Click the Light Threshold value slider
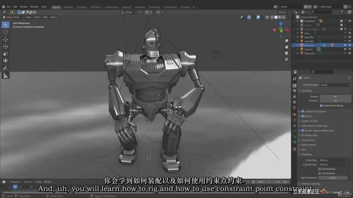The height and width of the screenshot is (198, 353). 333,178
